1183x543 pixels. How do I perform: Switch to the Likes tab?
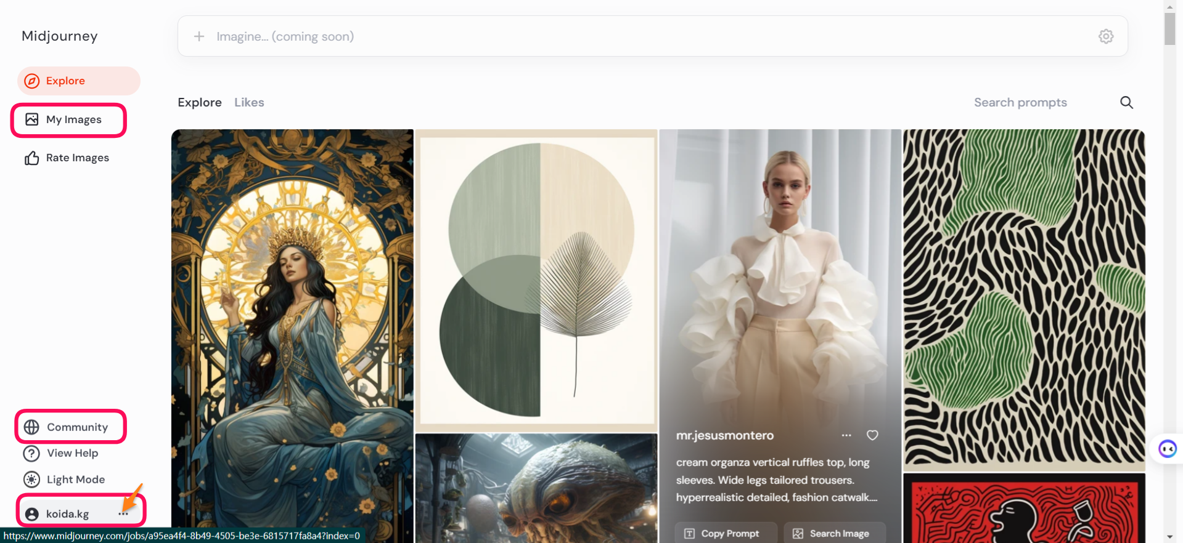(x=249, y=102)
